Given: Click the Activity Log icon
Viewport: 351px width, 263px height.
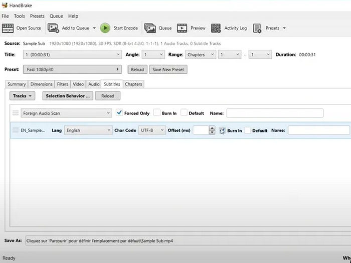Looking at the screenshot, I should 216,28.
